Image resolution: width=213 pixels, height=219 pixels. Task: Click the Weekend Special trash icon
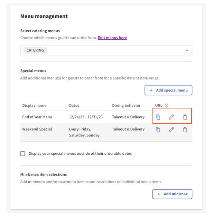[x=185, y=130]
